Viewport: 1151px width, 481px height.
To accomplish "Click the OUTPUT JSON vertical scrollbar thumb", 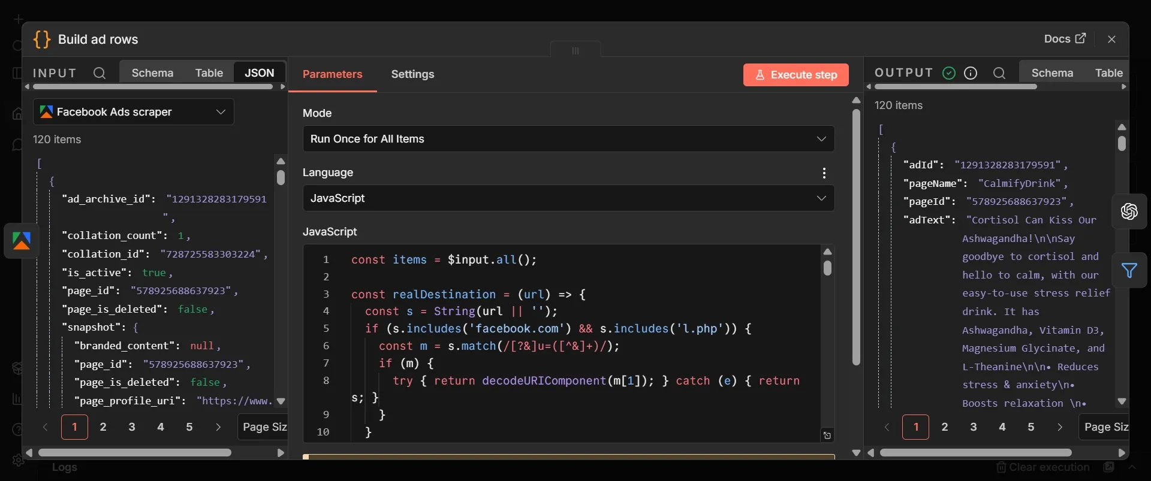I will [x=1122, y=144].
